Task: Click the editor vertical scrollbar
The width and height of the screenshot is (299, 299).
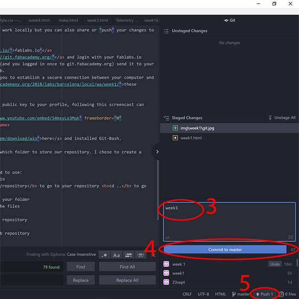Action: (158, 190)
